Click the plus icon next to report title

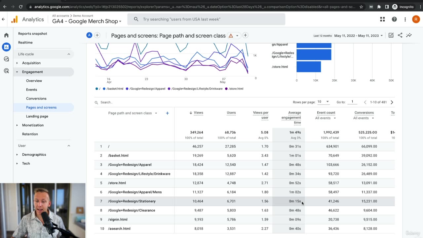coord(245,35)
